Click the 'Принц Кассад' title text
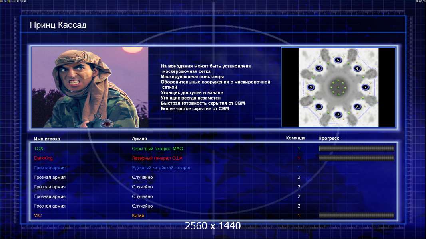This screenshot has height=239, width=426. tap(58, 25)
